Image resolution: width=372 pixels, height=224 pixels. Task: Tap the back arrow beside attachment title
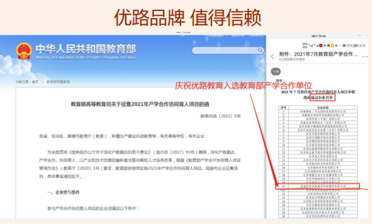tap(272, 57)
